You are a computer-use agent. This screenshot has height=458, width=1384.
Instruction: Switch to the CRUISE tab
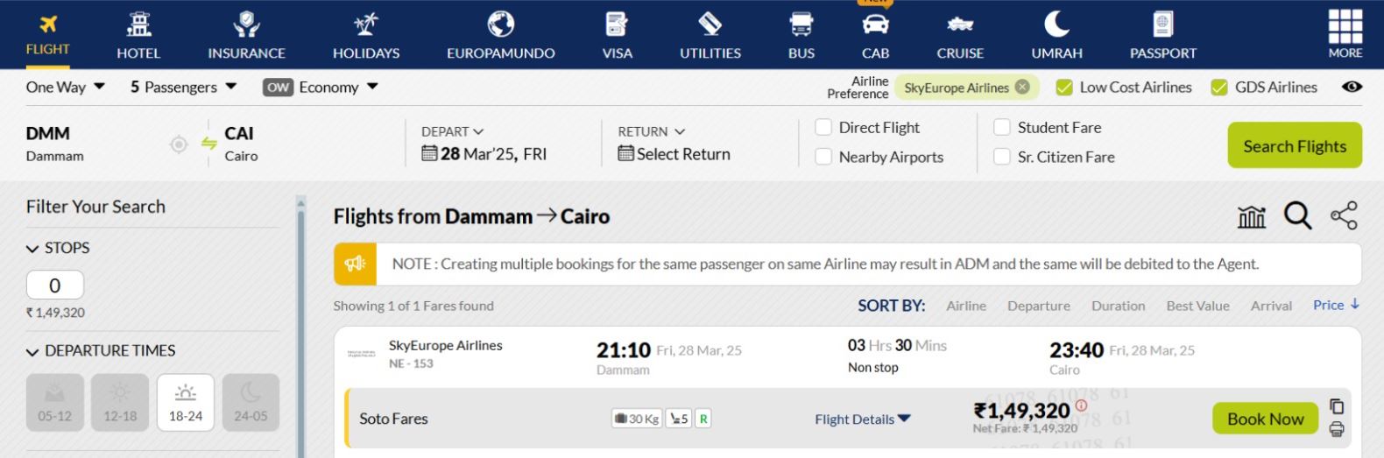[x=960, y=35]
